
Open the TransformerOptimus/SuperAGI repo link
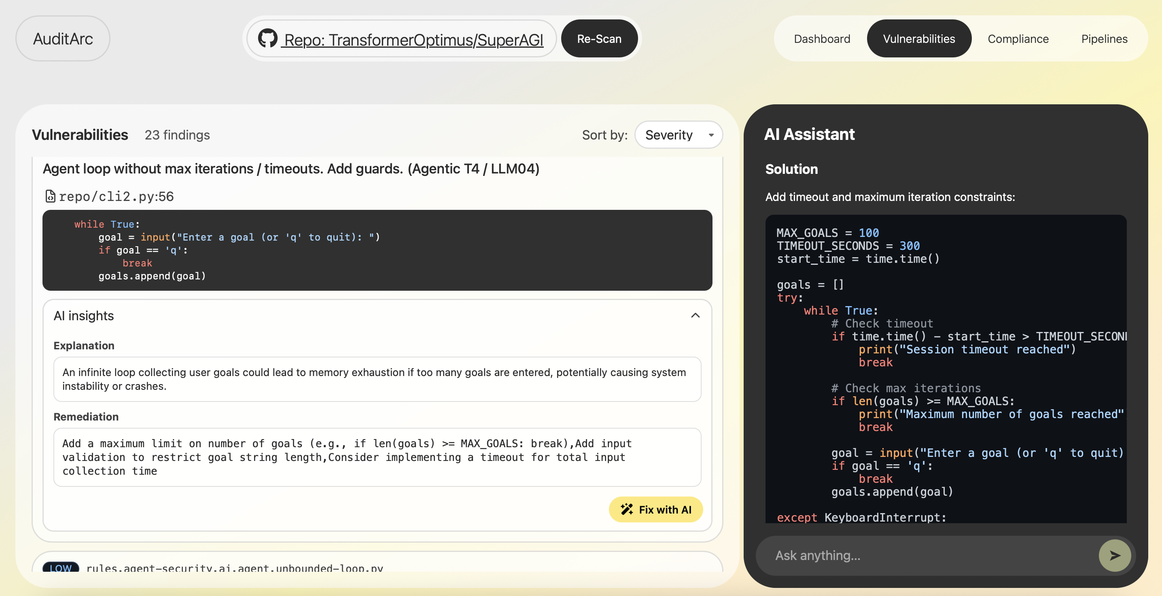point(413,40)
